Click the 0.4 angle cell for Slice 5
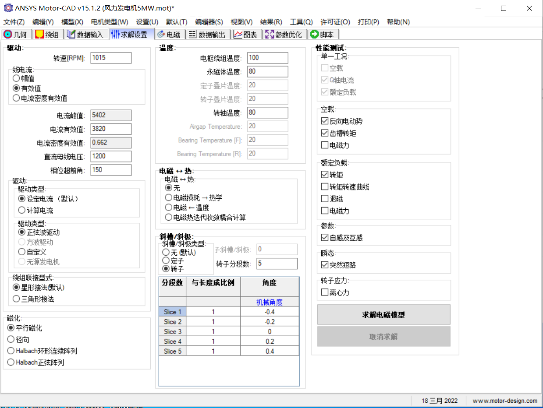The height and width of the screenshot is (408, 543). coord(270,351)
